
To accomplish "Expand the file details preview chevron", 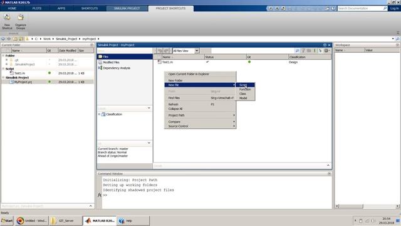I will (90, 206).
